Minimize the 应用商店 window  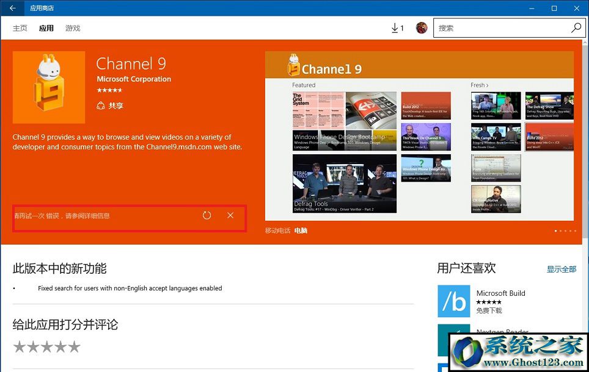pyautogui.click(x=532, y=9)
